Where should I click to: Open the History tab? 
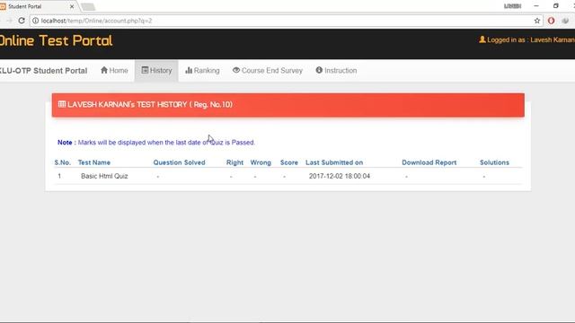(x=156, y=70)
